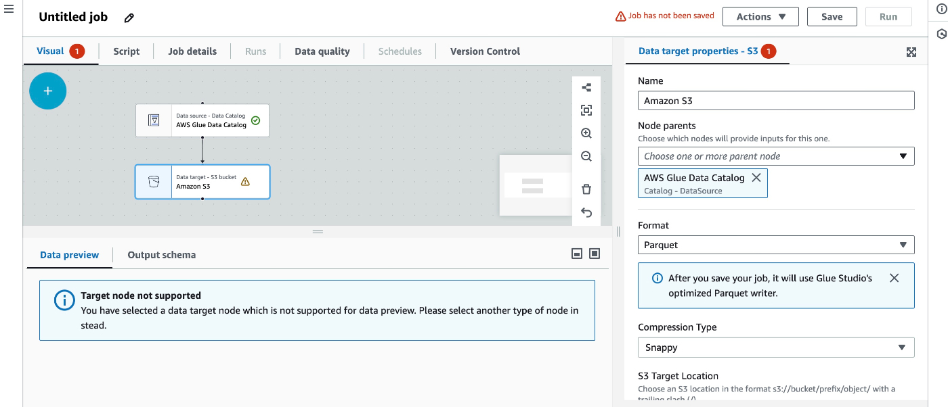Click the Data Catalog node icon

pyautogui.click(x=154, y=120)
